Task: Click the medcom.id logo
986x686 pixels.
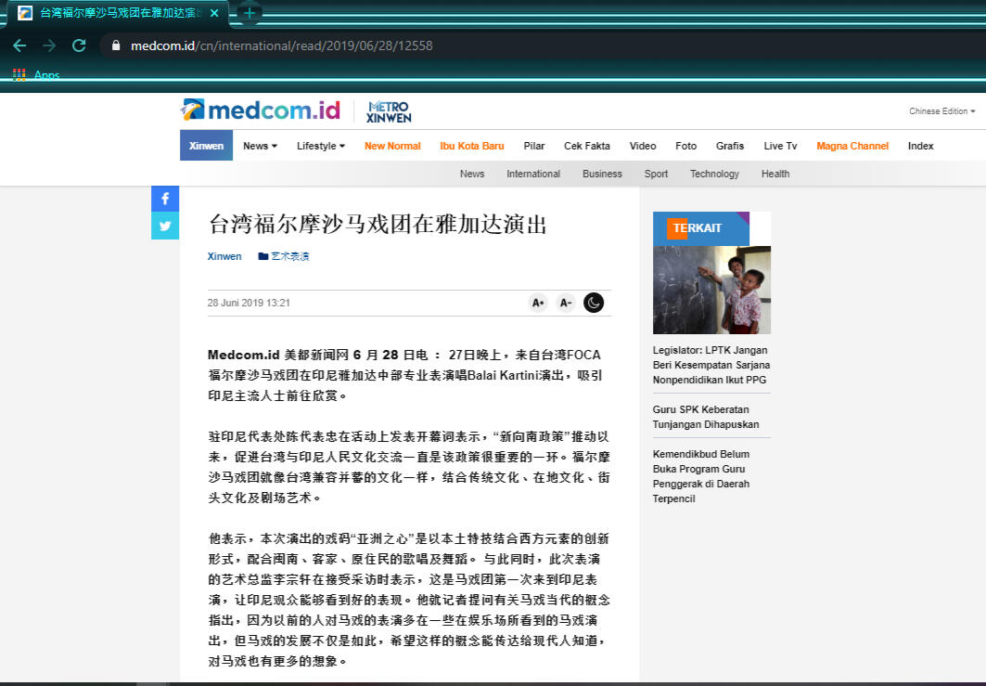Action: (261, 110)
